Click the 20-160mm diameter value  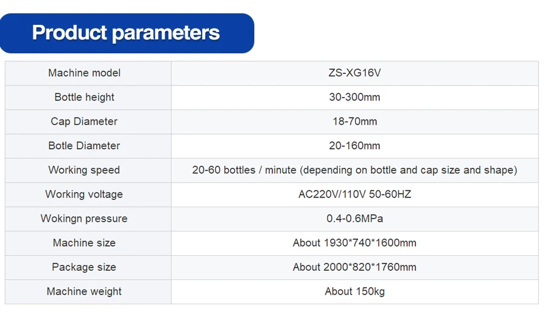pos(354,145)
